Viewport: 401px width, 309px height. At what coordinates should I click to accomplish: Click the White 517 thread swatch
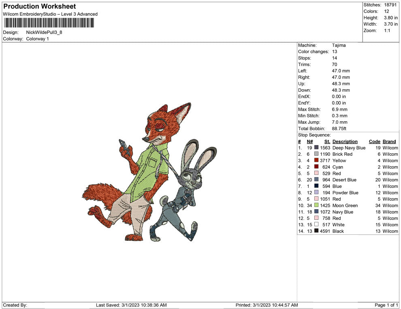[315, 225]
